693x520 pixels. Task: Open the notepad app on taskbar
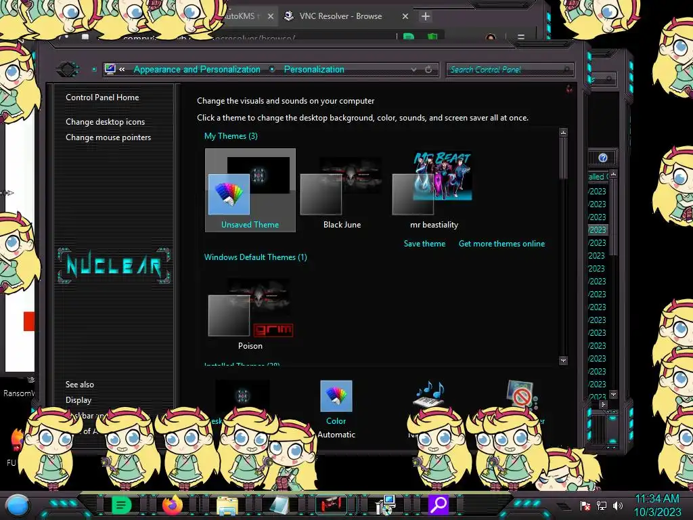280,505
